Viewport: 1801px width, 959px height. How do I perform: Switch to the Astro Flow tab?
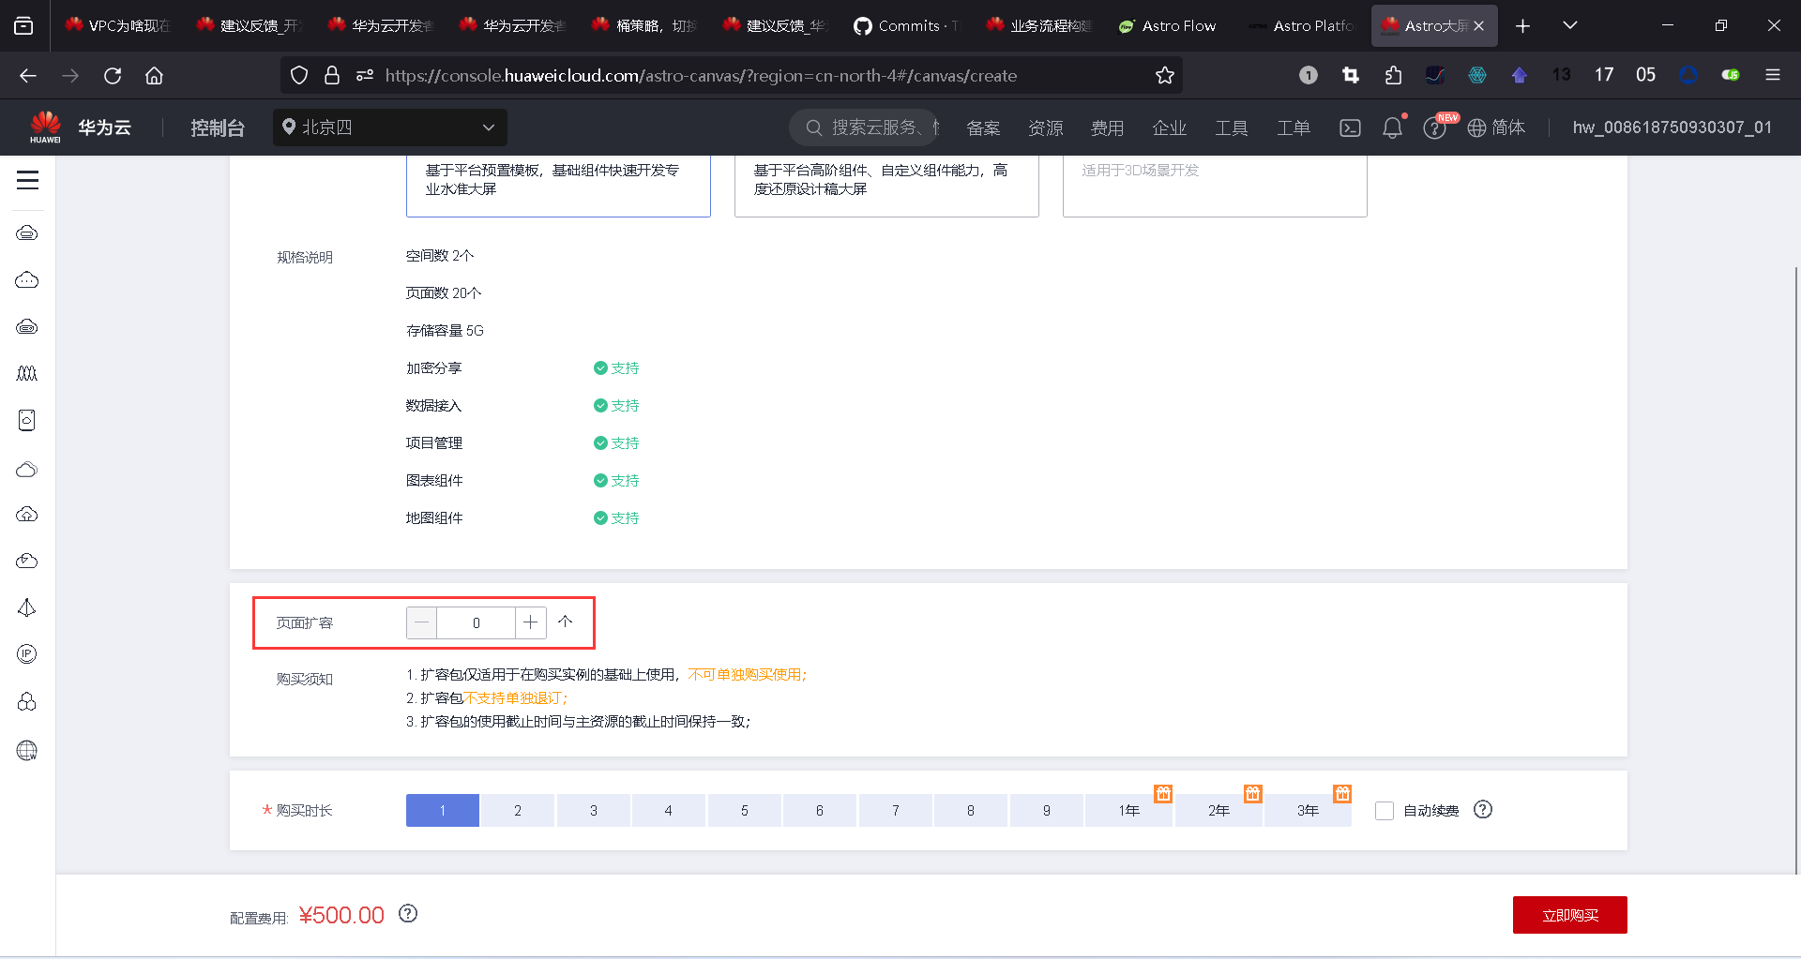point(1168,26)
